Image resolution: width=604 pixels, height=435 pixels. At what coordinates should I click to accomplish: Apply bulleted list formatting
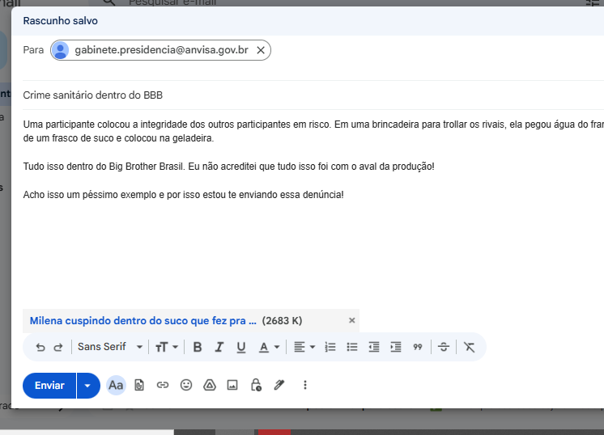(x=352, y=348)
